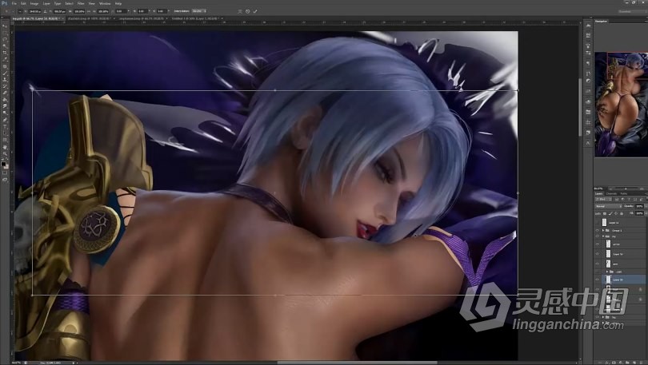Open the Window menu
This screenshot has height=365, width=648.
pyautogui.click(x=105, y=3)
